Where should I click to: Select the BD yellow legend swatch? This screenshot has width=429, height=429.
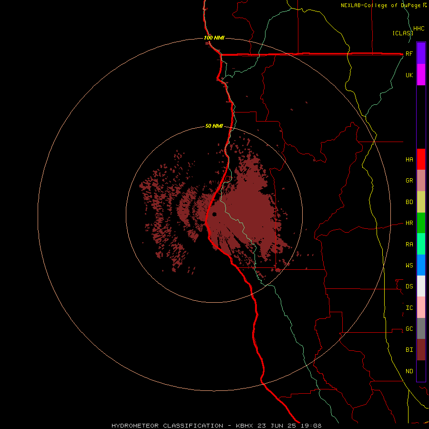coord(421,202)
